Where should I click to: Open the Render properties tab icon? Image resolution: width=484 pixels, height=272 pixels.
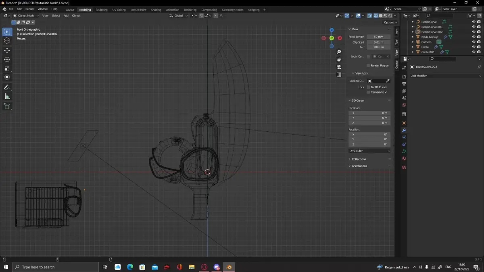(404, 77)
